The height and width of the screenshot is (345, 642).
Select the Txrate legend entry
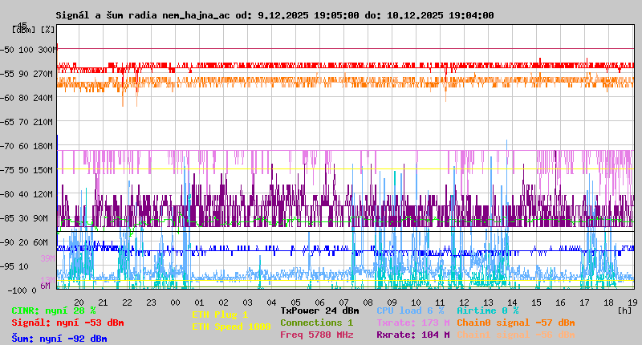(x=412, y=323)
